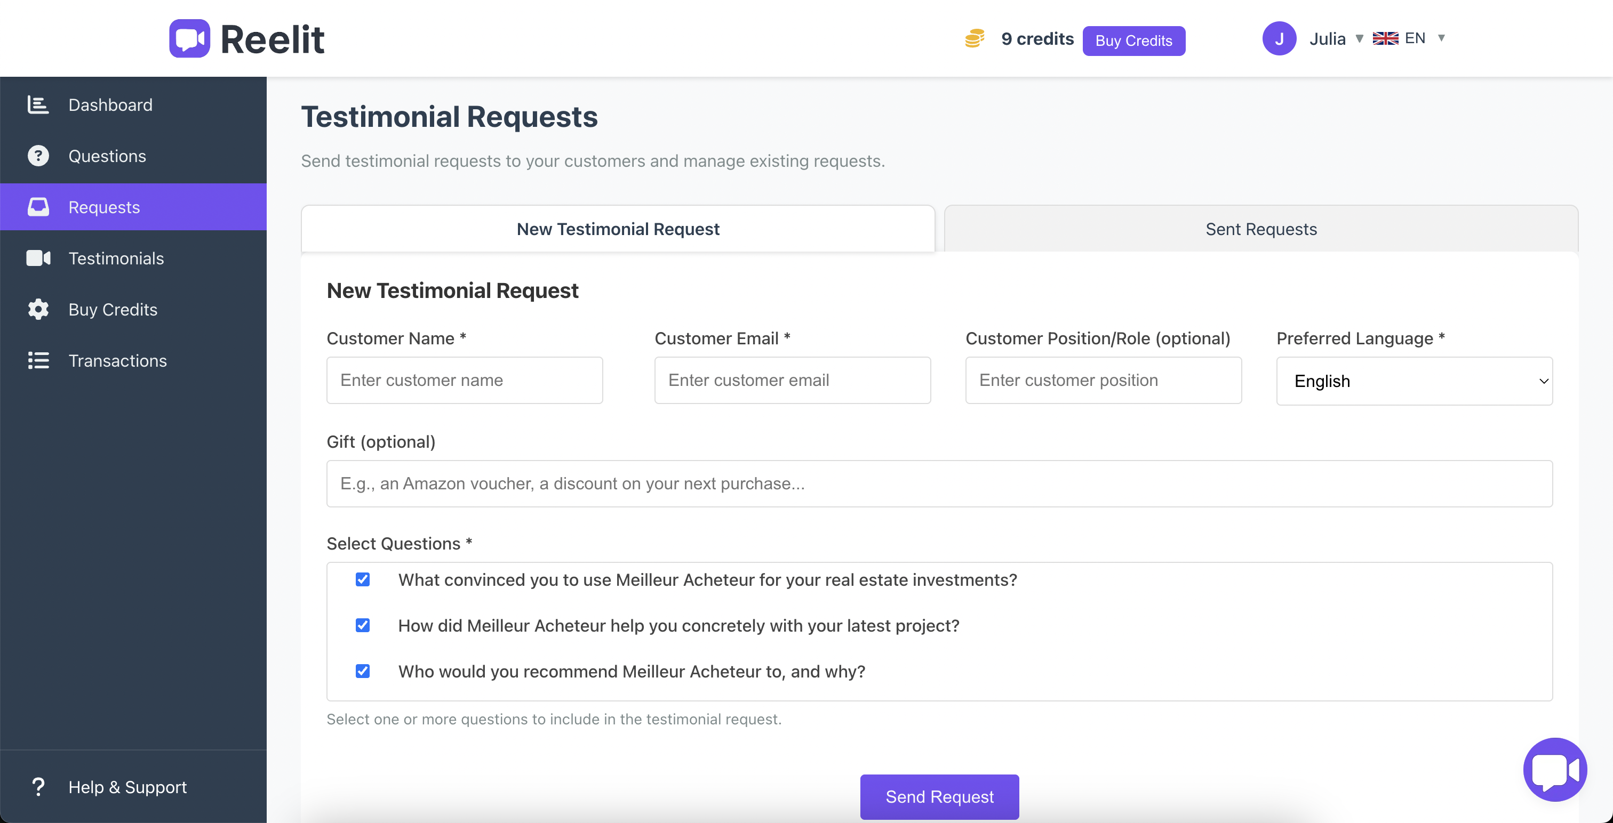The width and height of the screenshot is (1613, 823).
Task: Uncheck the 'How did Meilleur Acheteur help' question
Action: (x=363, y=625)
